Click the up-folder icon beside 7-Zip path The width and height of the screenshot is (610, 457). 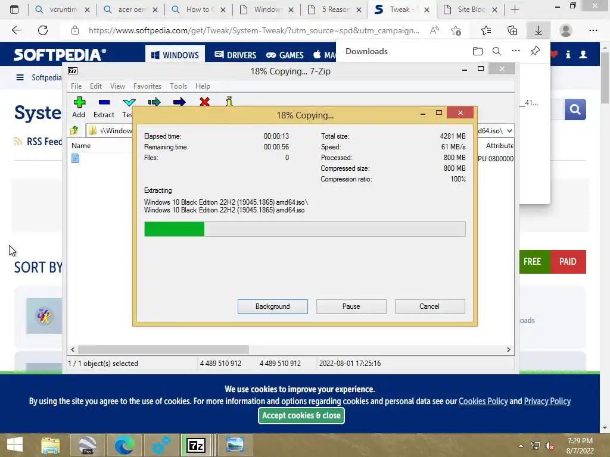74,130
